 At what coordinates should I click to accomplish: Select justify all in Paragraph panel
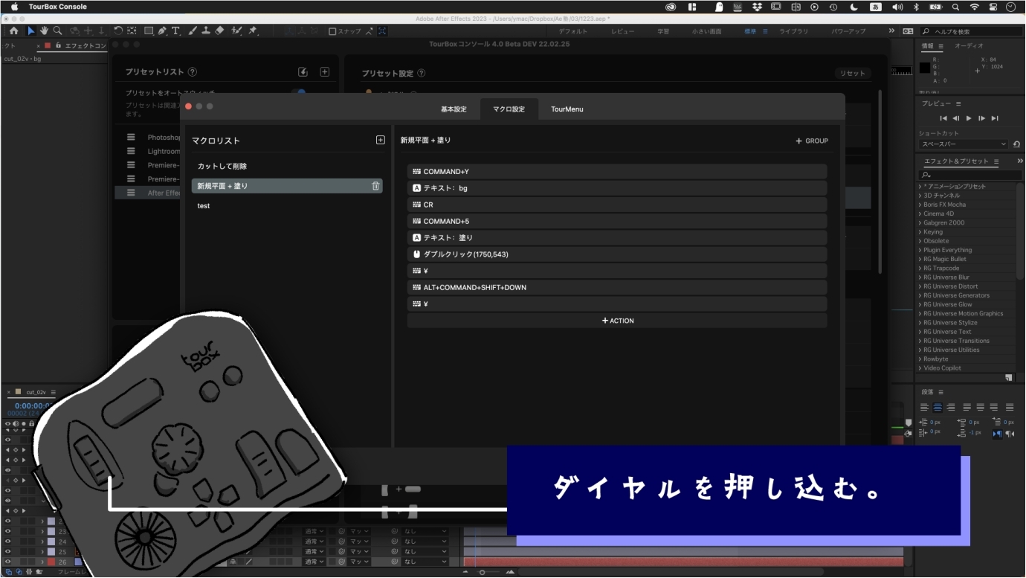click(x=1010, y=407)
